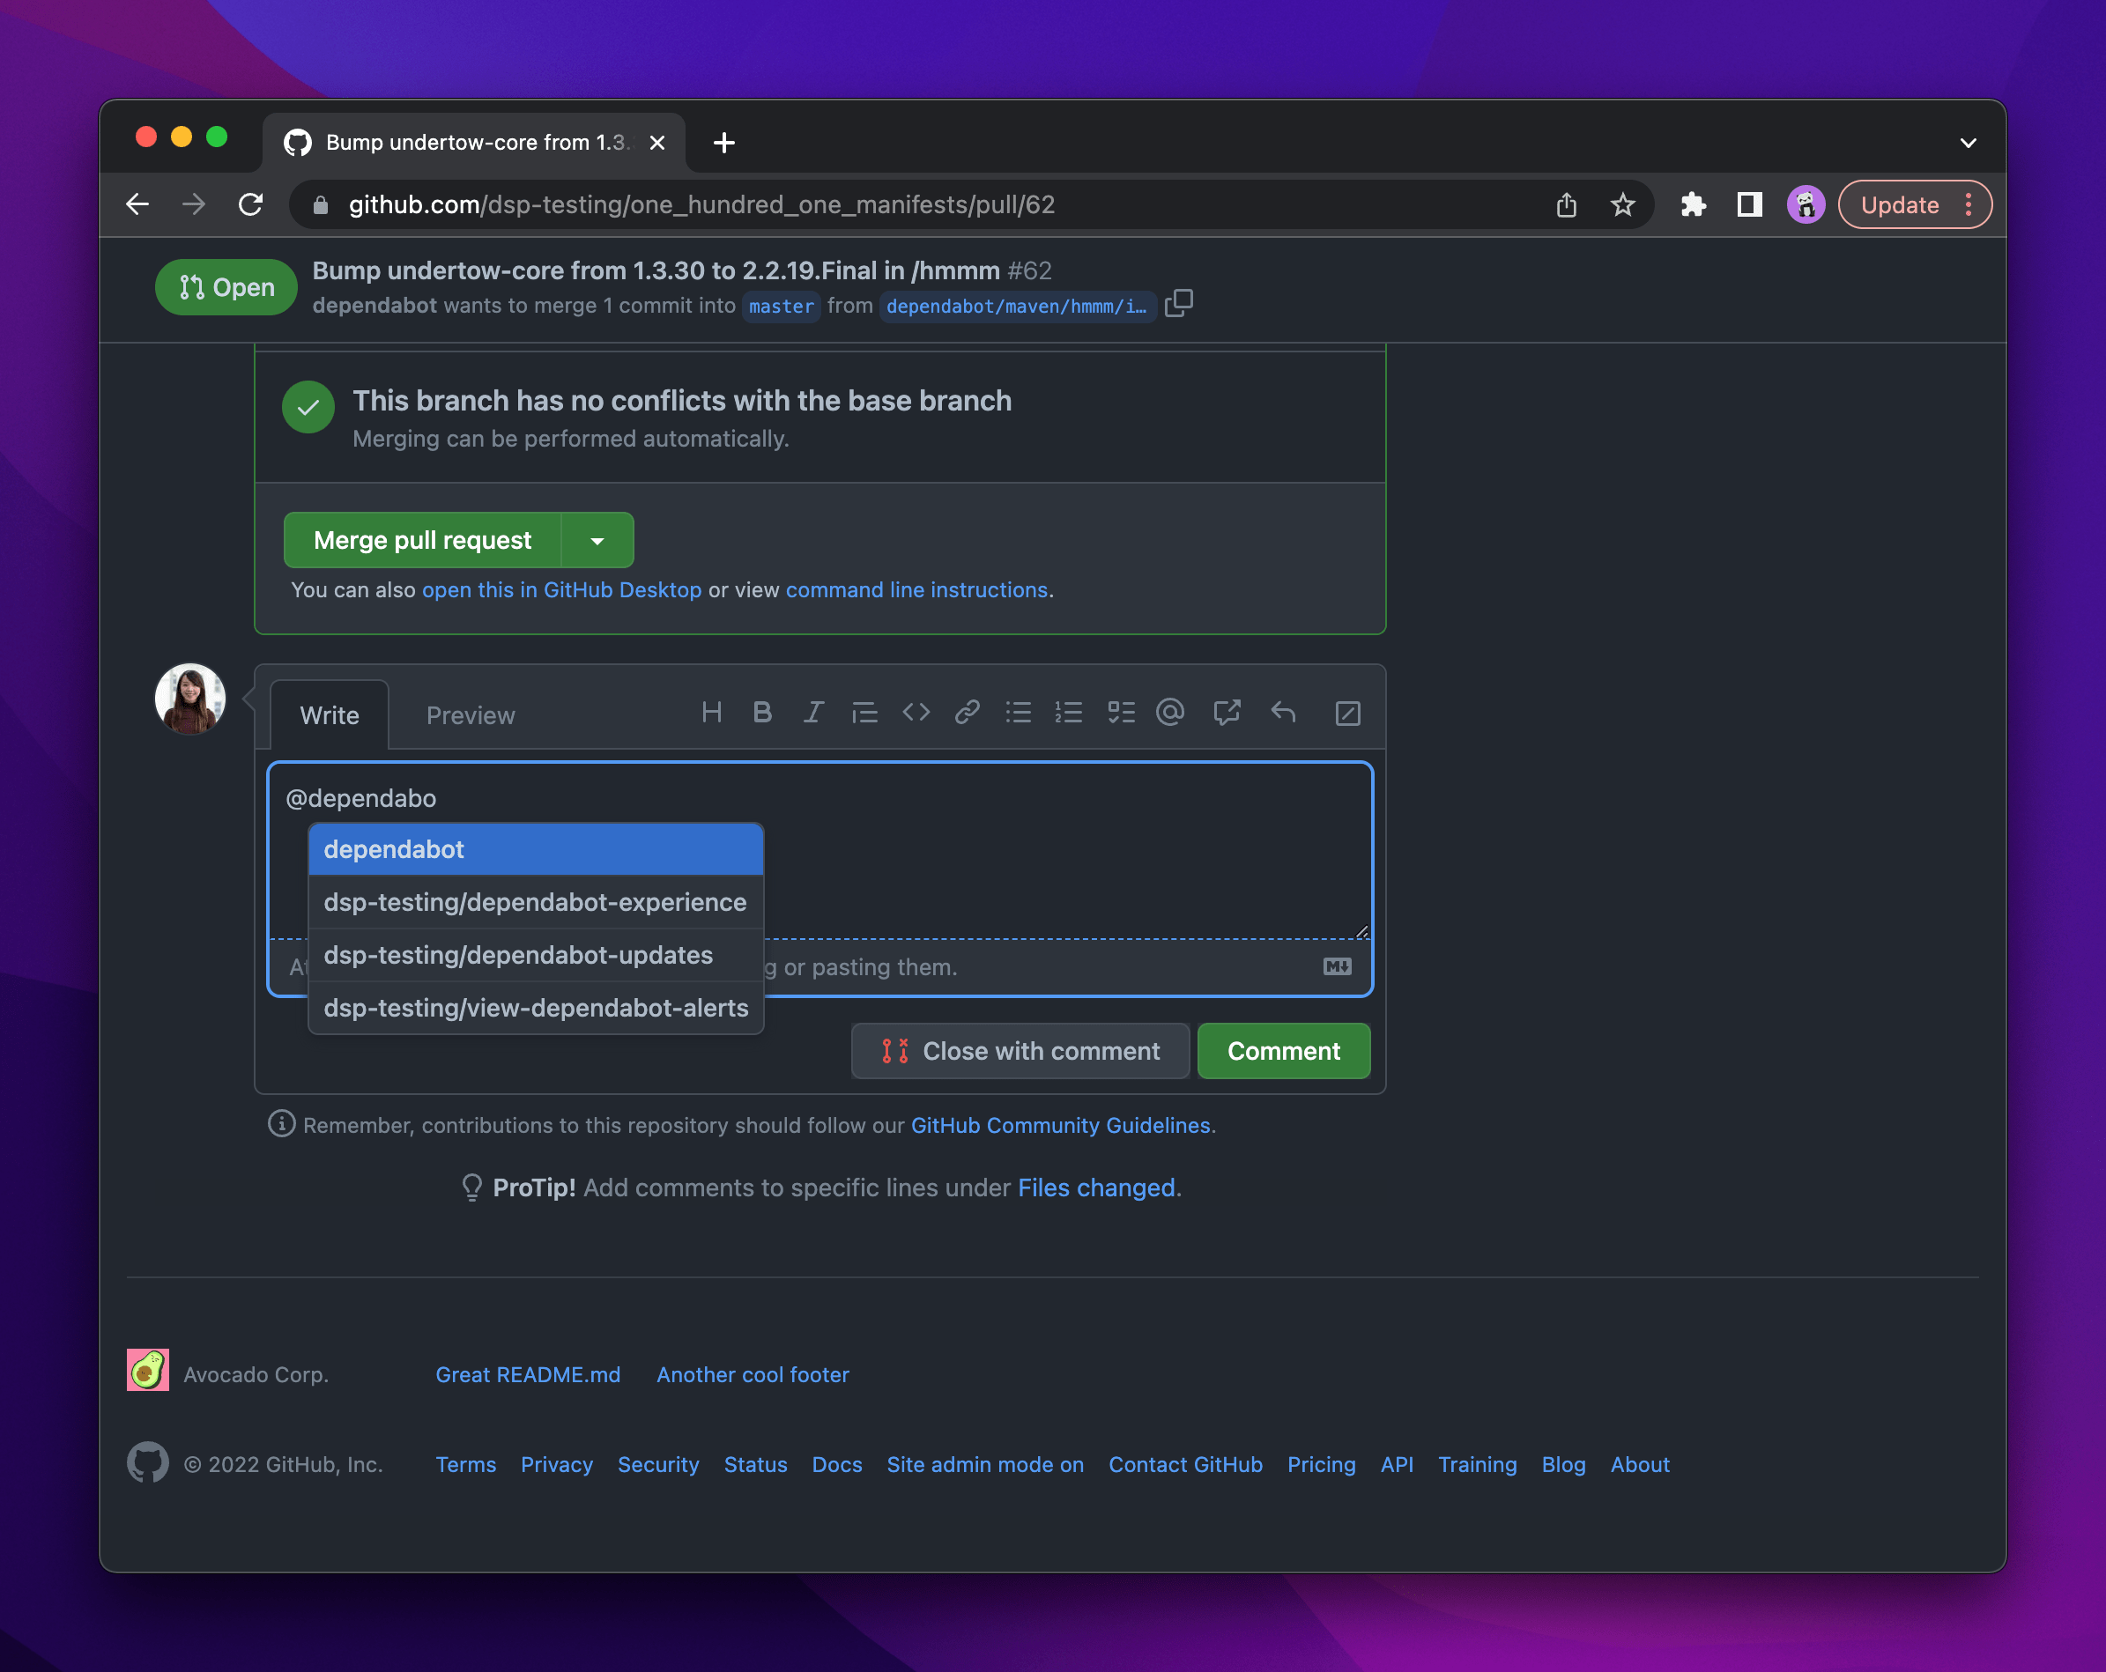The image size is (2106, 1672).
Task: Open the Pricing footer link
Action: pos(1321,1464)
